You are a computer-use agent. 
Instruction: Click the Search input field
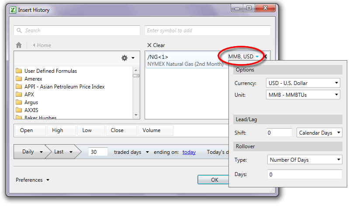[77, 31]
